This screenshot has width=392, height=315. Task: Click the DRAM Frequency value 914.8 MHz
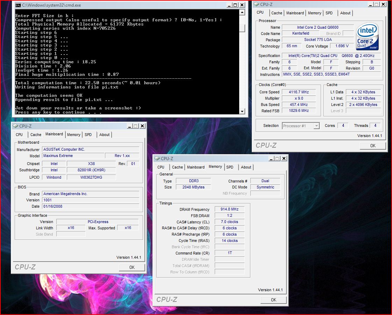coord(229,209)
